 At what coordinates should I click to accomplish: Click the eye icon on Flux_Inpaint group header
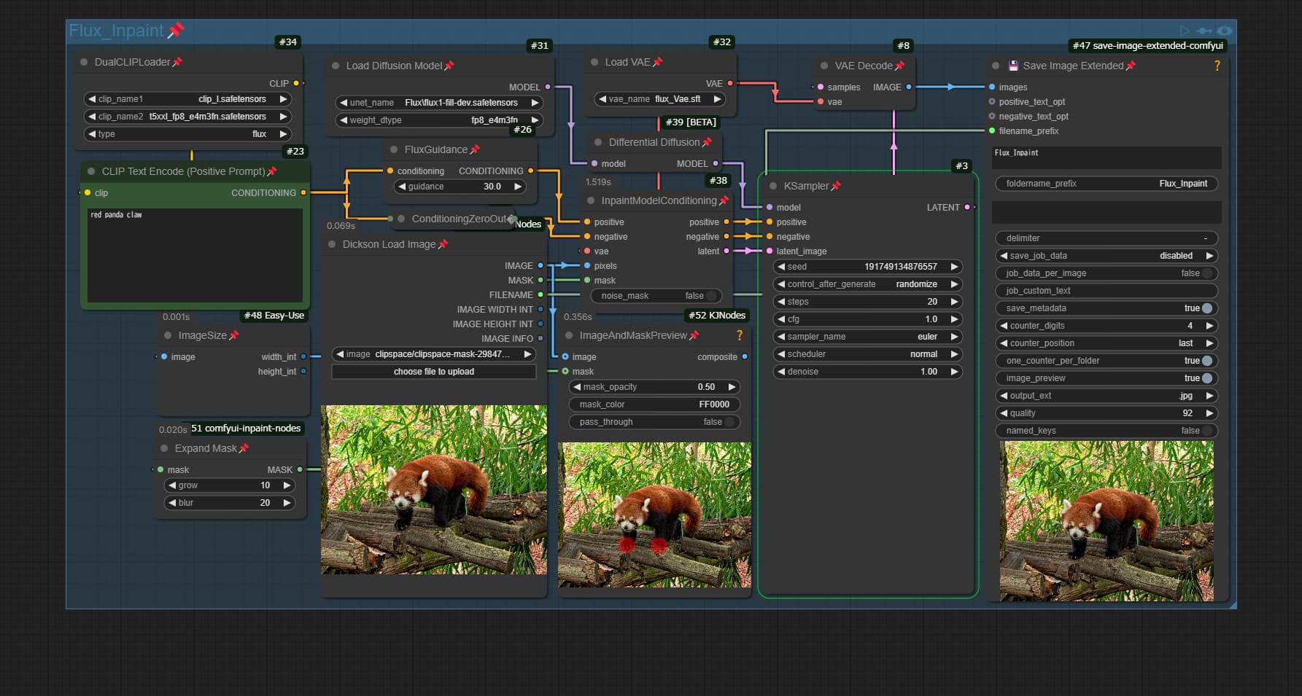click(1225, 31)
